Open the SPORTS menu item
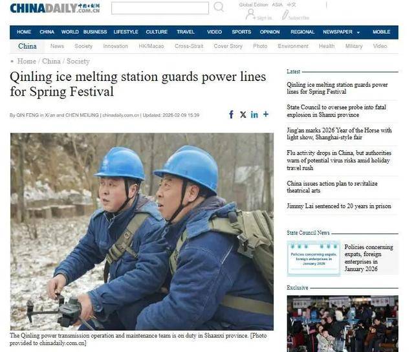Image resolution: width=414 pixels, height=352 pixels. pyautogui.click(x=241, y=32)
